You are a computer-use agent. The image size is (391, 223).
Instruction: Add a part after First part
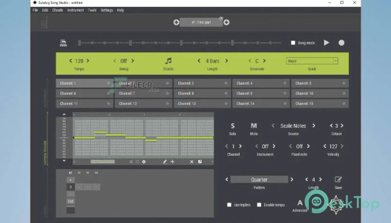(226, 22)
